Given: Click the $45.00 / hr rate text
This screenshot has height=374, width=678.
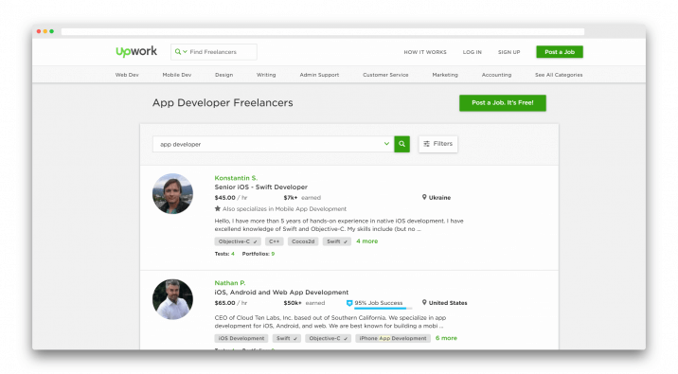Looking at the screenshot, I should (x=231, y=198).
